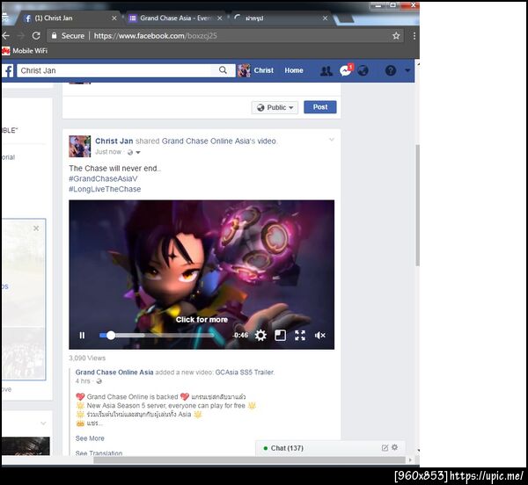Viewport: 528px width, 485px height.
Task: Click the Facebook logo icon
Action: tap(8, 70)
